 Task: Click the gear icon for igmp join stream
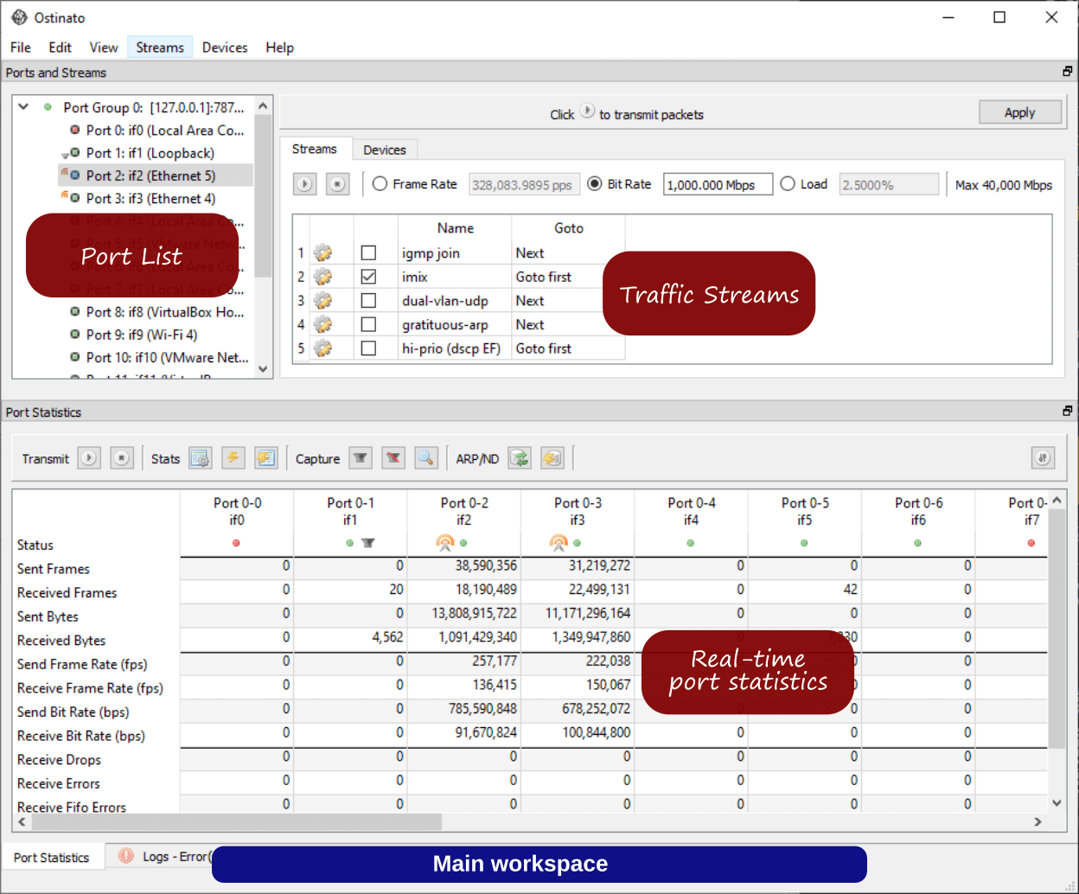pos(322,253)
